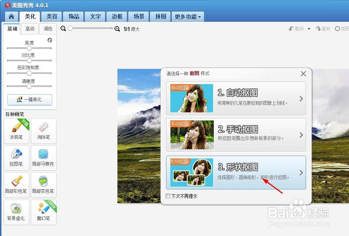
Task: Switch to the 美容 tab
Action: click(52, 16)
